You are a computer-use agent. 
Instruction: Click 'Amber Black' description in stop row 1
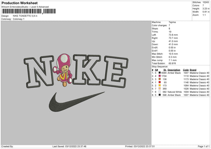click(x=174, y=73)
